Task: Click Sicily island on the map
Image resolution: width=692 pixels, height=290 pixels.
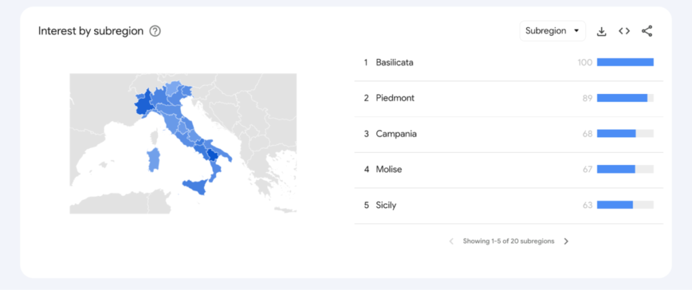Action: pyautogui.click(x=197, y=187)
